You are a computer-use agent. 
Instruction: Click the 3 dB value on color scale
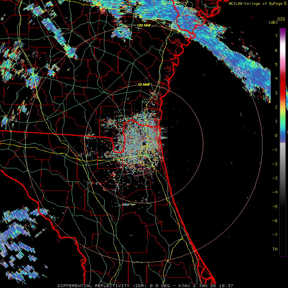pyautogui.click(x=276, y=93)
